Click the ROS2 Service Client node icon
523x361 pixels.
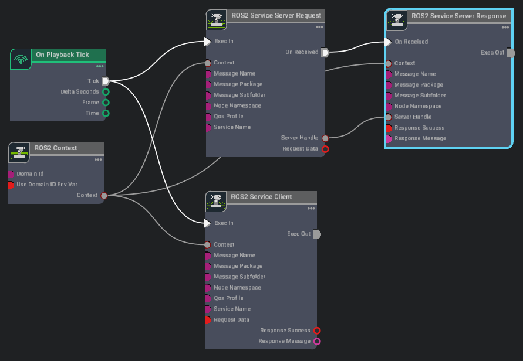(216, 202)
